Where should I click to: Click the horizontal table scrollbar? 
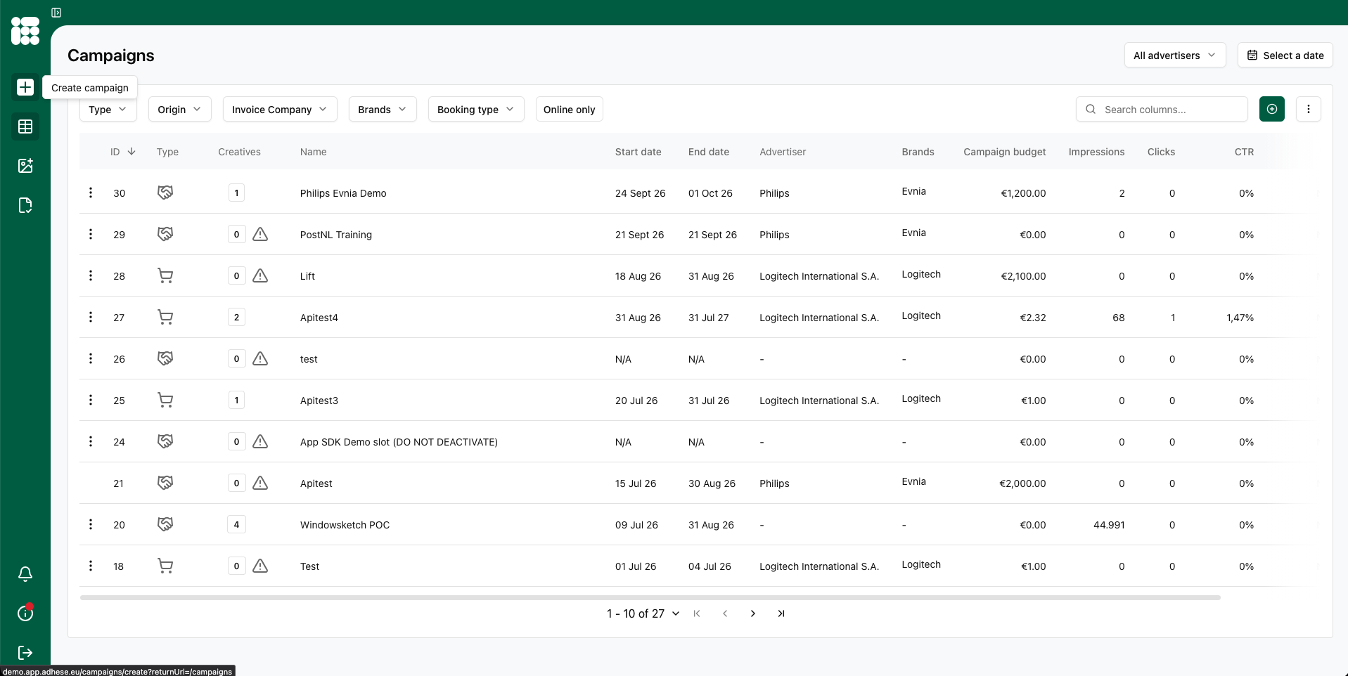coord(650,597)
